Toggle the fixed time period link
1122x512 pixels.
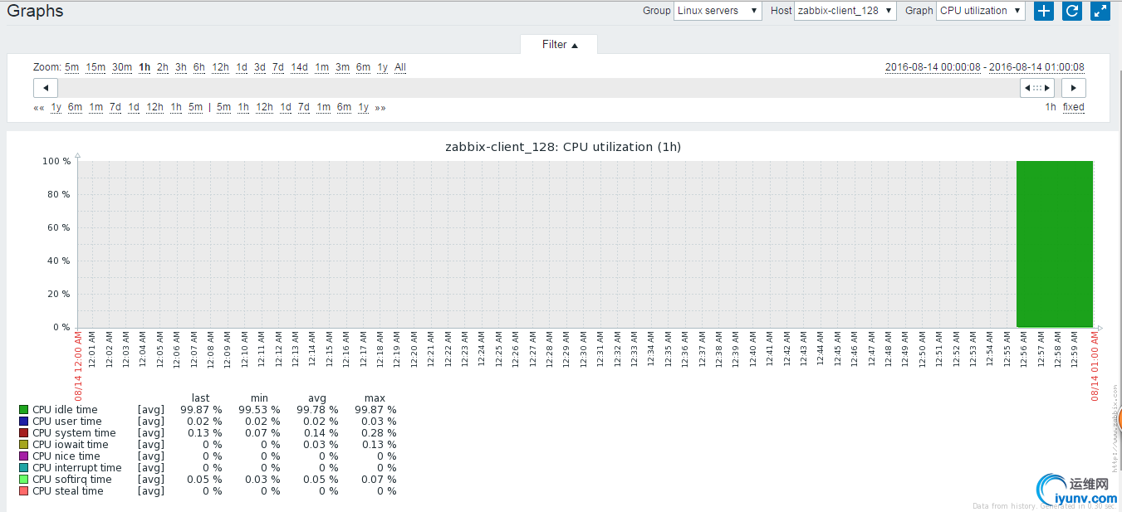(1074, 107)
